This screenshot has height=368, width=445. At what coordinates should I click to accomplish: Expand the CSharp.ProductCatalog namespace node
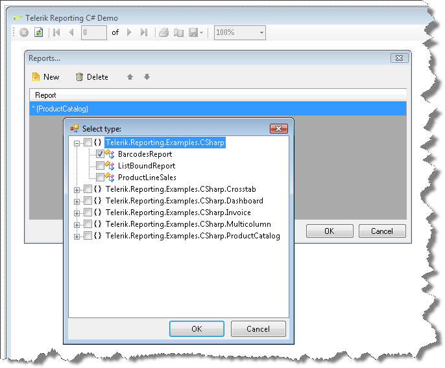coord(77,236)
